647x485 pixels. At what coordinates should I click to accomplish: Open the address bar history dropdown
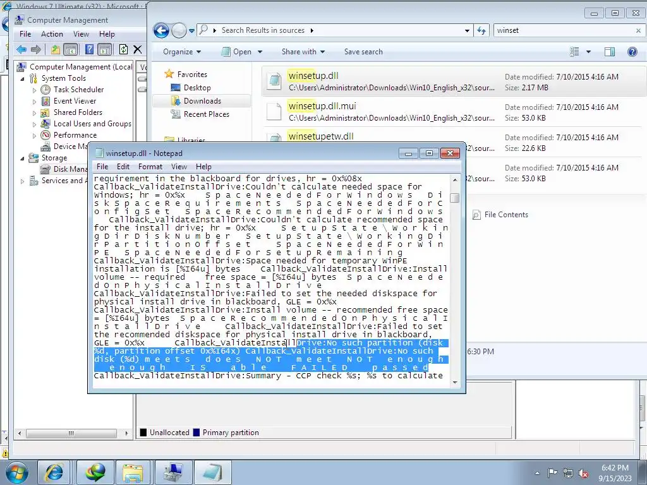click(467, 30)
